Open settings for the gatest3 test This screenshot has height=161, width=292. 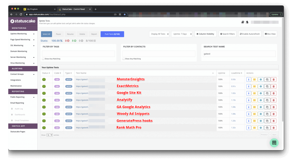point(261,93)
